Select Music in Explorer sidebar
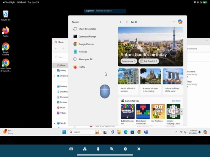This screenshot has height=157, width=210. (x=61, y=107)
